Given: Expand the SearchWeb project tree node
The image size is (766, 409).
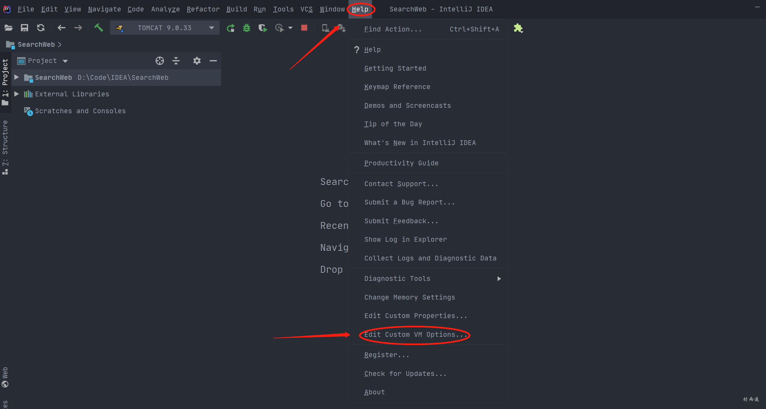Looking at the screenshot, I should [x=17, y=77].
